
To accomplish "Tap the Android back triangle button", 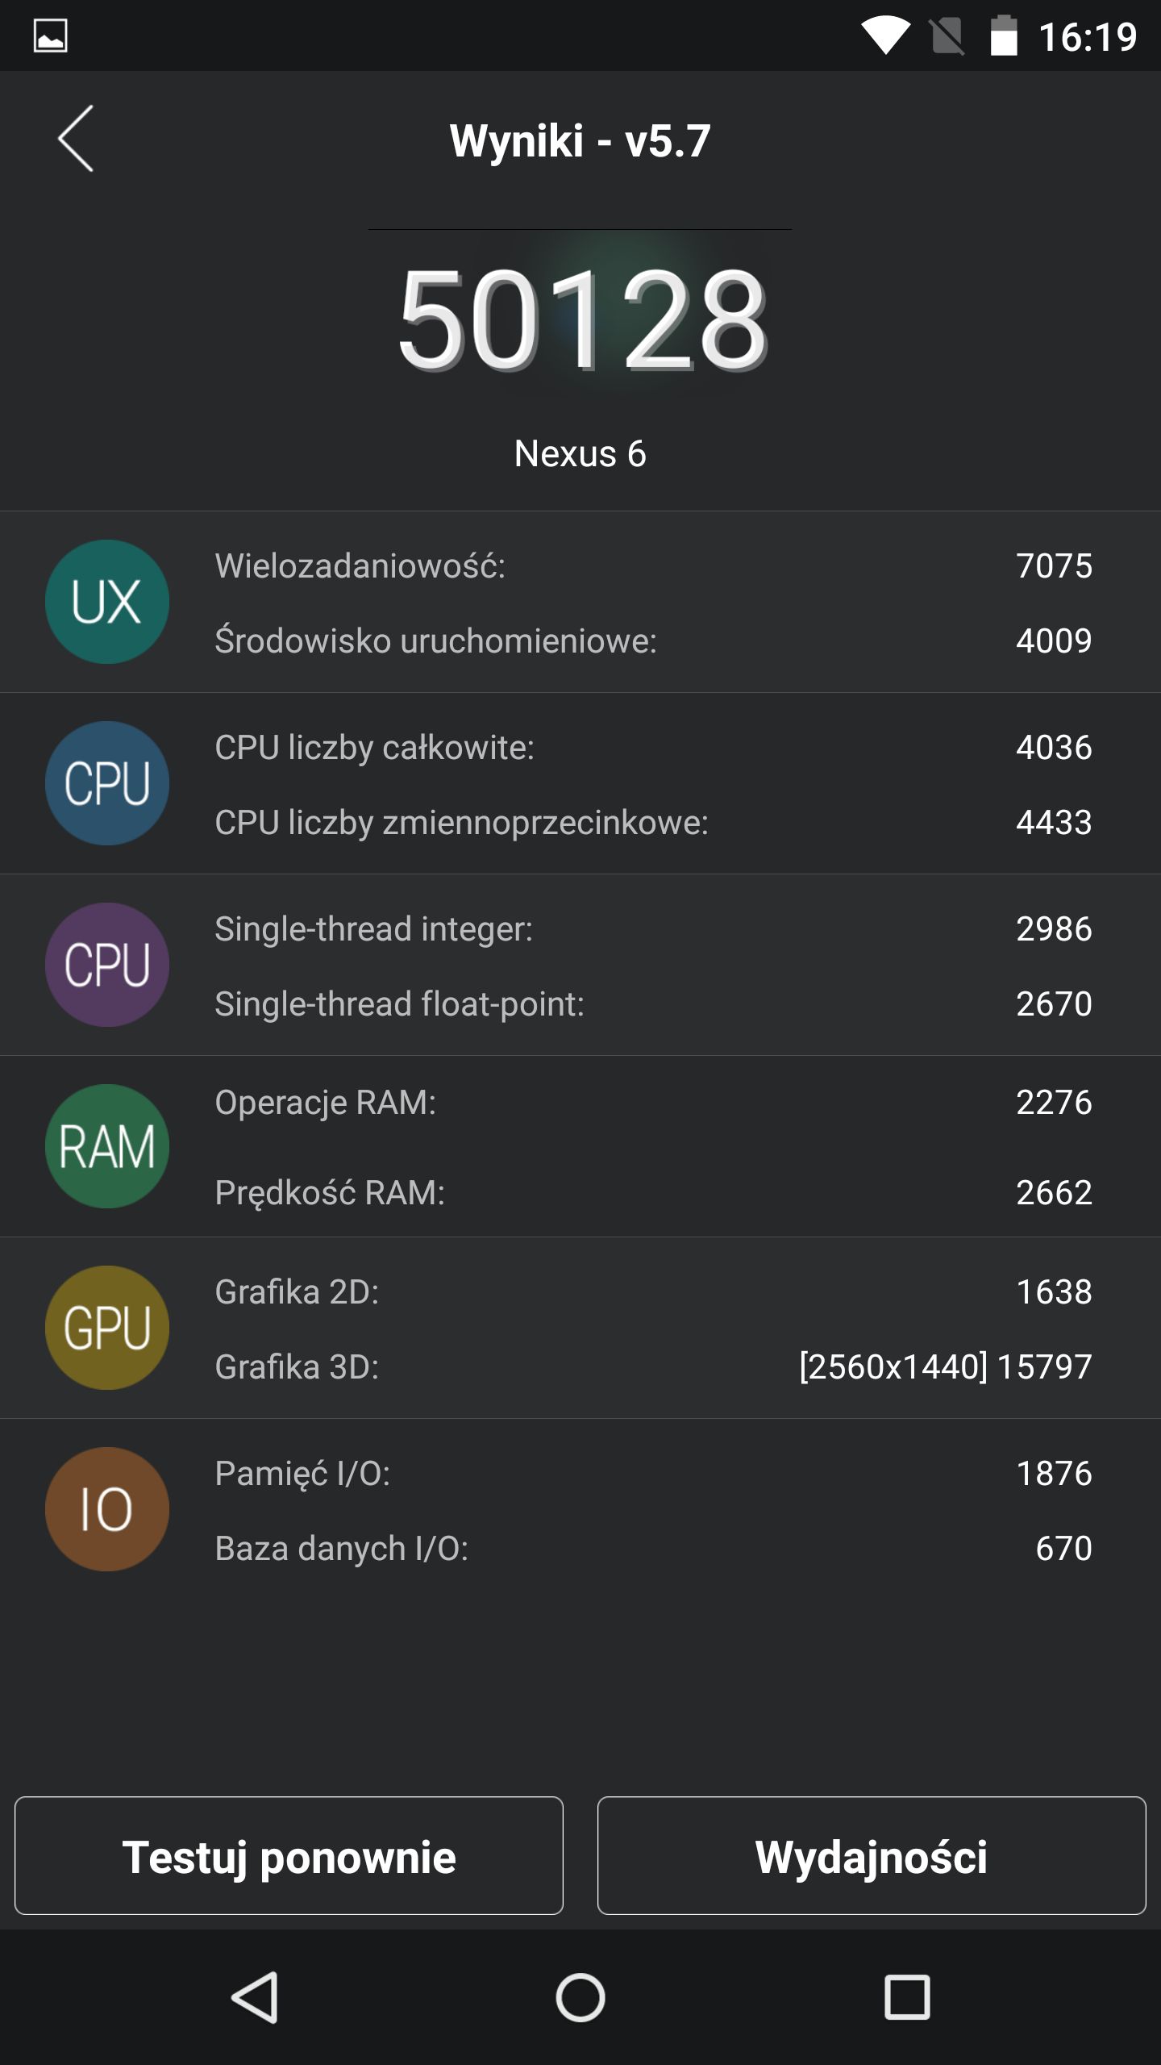I will pos(256,1998).
